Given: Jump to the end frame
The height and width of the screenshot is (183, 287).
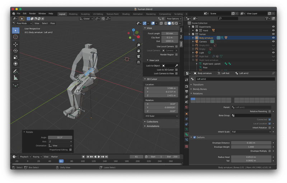Looking at the screenshot, I should click(x=107, y=157).
